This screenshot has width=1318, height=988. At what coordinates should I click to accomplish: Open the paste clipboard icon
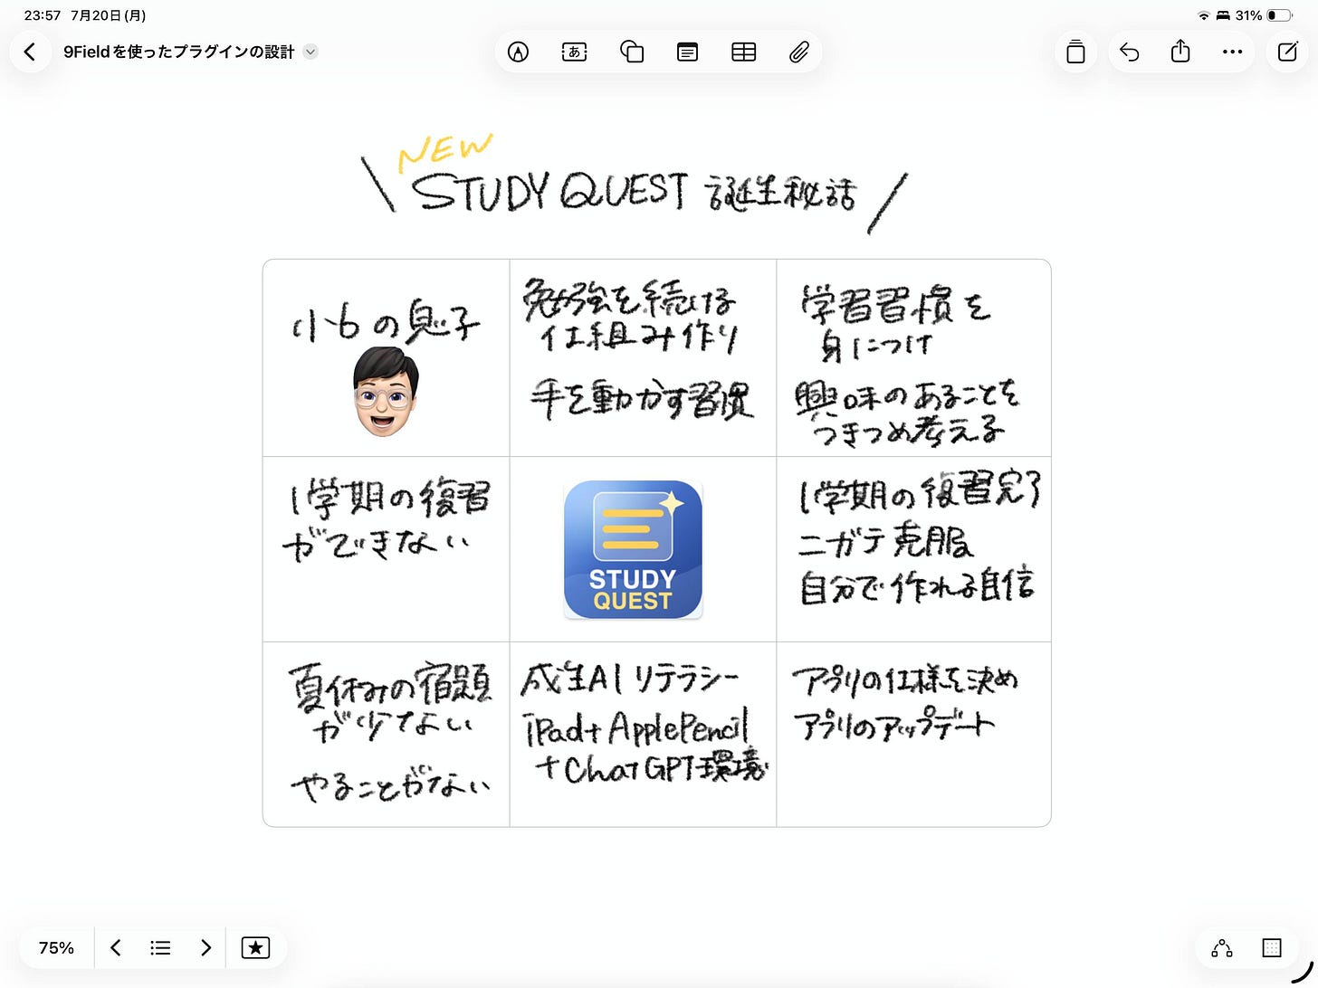[x=1075, y=52]
